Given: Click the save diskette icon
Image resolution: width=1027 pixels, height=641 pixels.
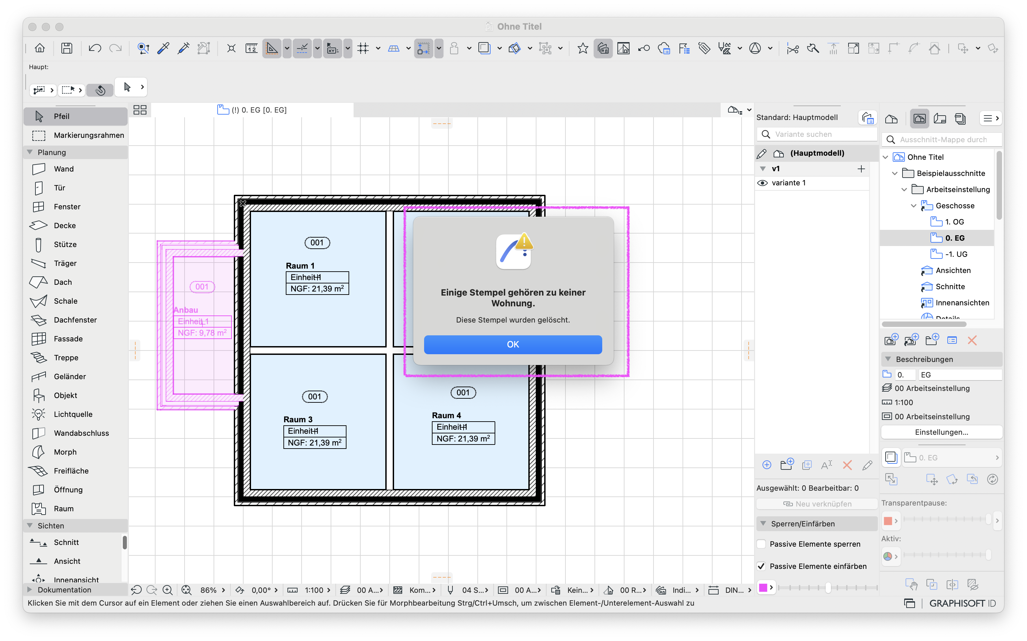Looking at the screenshot, I should click(66, 48).
